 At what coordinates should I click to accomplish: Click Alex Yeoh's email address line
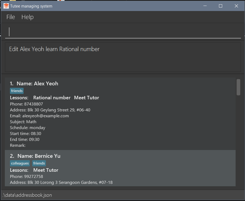tap(39, 116)
